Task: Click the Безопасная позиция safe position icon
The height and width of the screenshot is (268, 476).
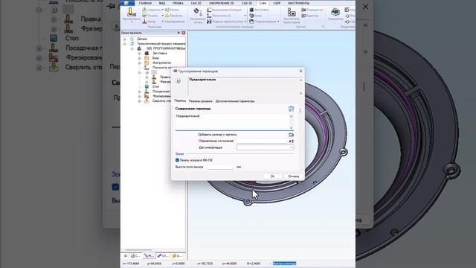Action: 209,10
